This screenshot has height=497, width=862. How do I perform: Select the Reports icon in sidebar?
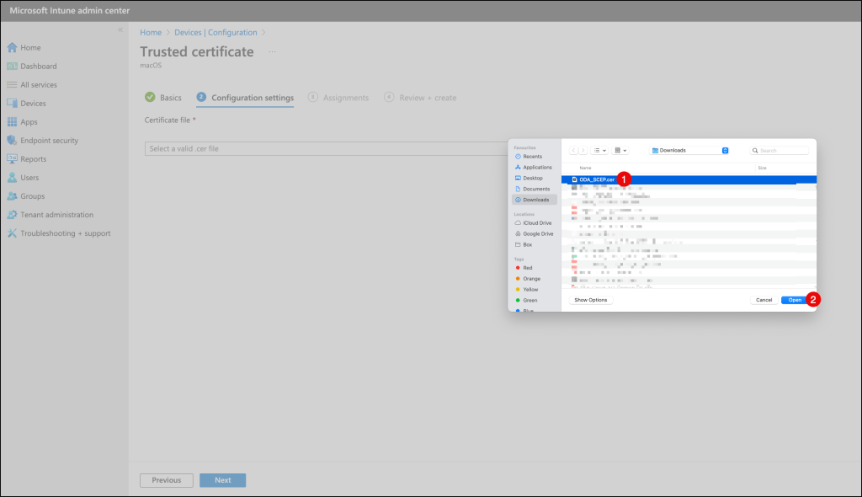[12, 159]
